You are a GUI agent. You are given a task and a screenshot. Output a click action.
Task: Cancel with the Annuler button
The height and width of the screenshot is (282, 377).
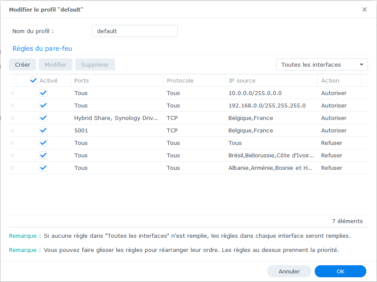[x=289, y=271]
